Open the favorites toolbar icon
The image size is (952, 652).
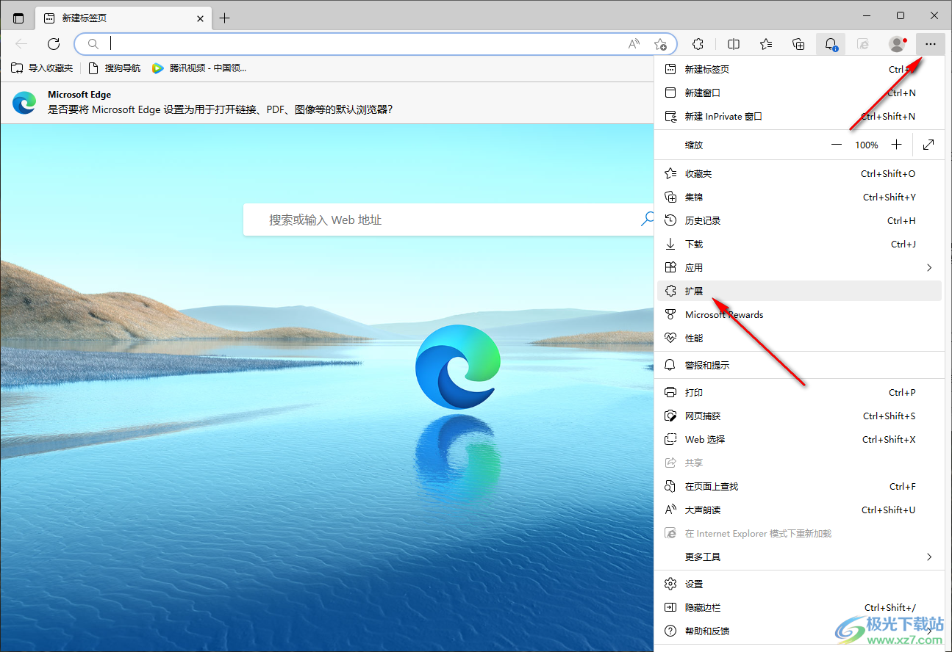pyautogui.click(x=766, y=44)
